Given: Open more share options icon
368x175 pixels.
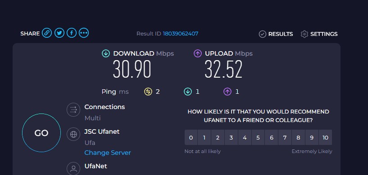Looking at the screenshot, I should tap(84, 33).
